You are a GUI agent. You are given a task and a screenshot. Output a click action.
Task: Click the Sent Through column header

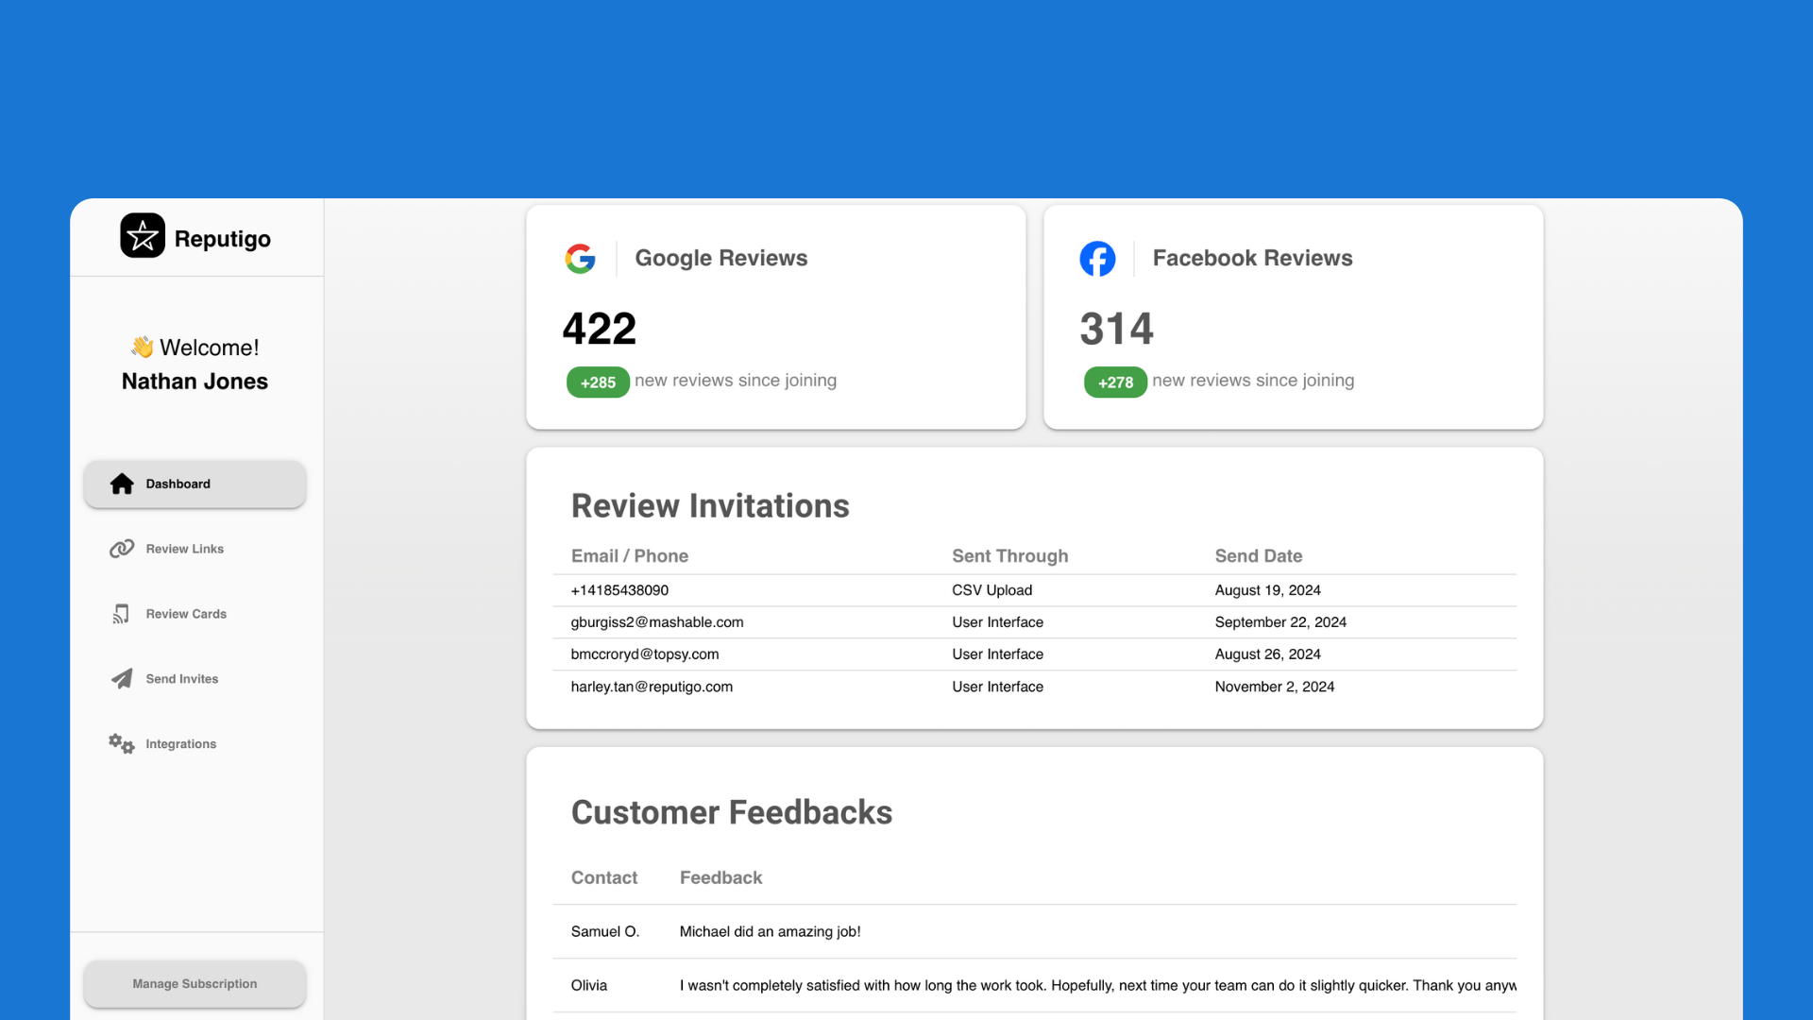1010,556
